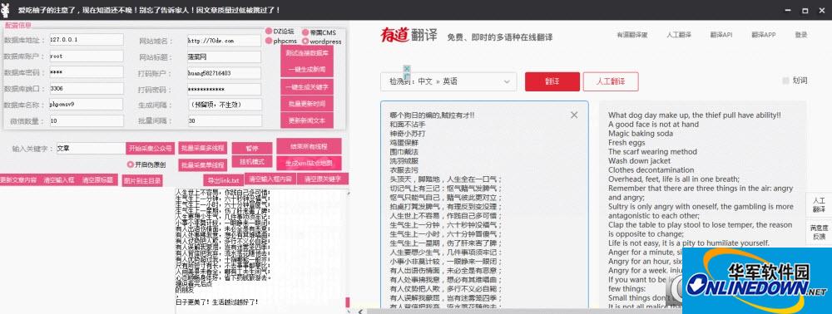Click the 清空输入框 button near 清空原标题

click(x=59, y=180)
